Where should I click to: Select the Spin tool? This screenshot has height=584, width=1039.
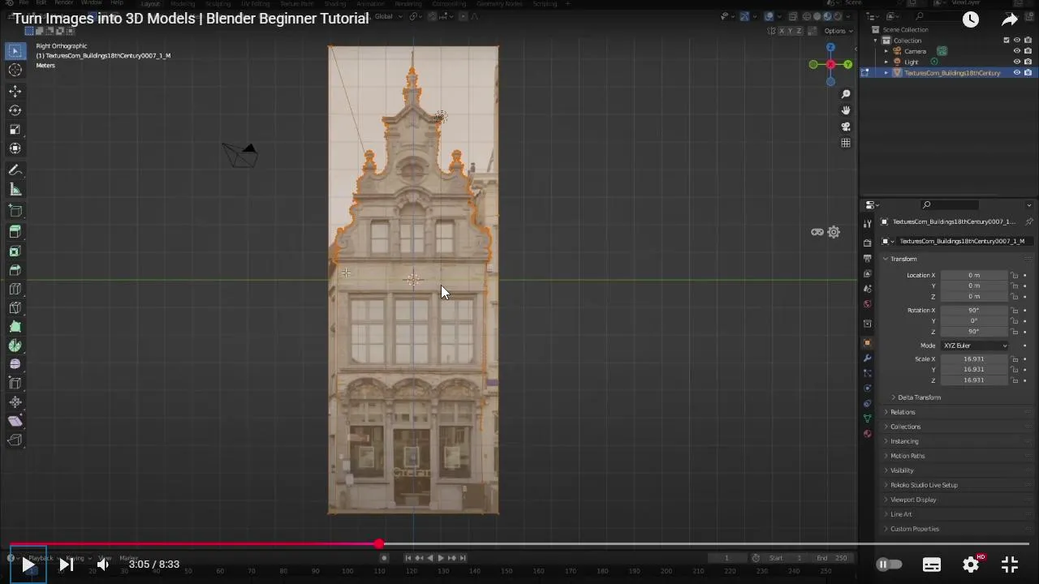click(15, 346)
